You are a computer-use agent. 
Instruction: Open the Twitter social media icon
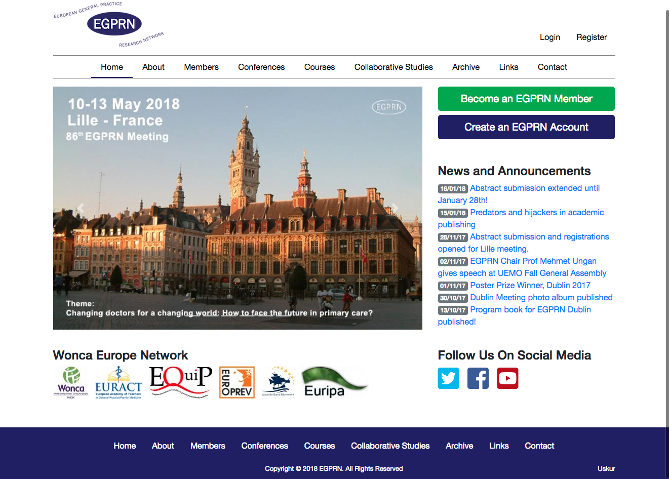click(448, 378)
